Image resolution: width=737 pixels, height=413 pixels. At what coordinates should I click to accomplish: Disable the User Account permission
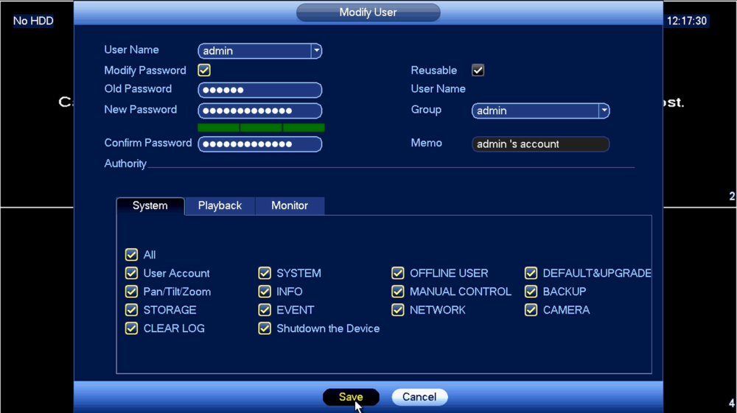click(x=132, y=273)
